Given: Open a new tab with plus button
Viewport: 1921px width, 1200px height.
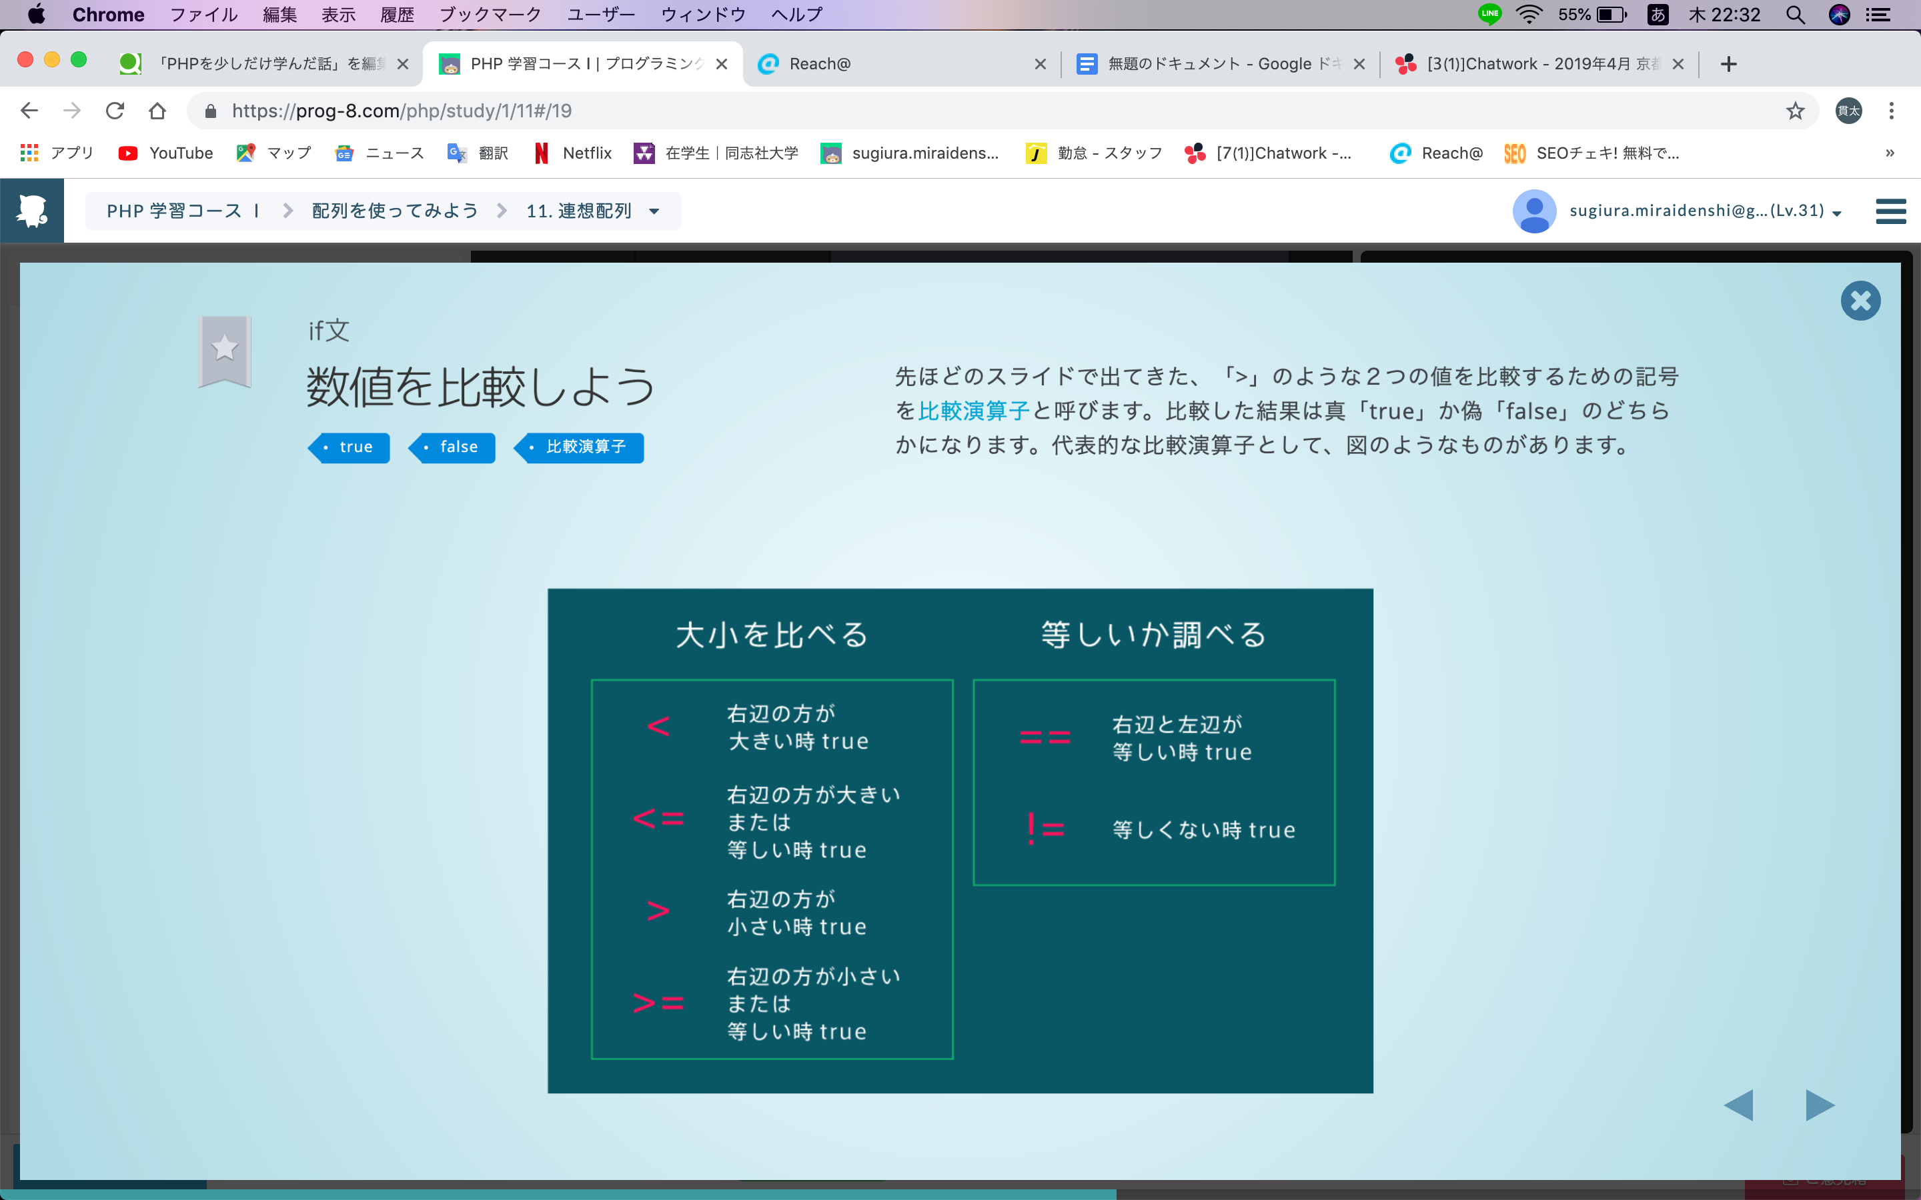Looking at the screenshot, I should 1729,64.
